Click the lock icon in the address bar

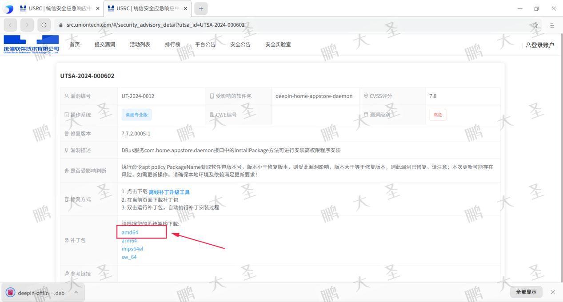click(x=61, y=25)
